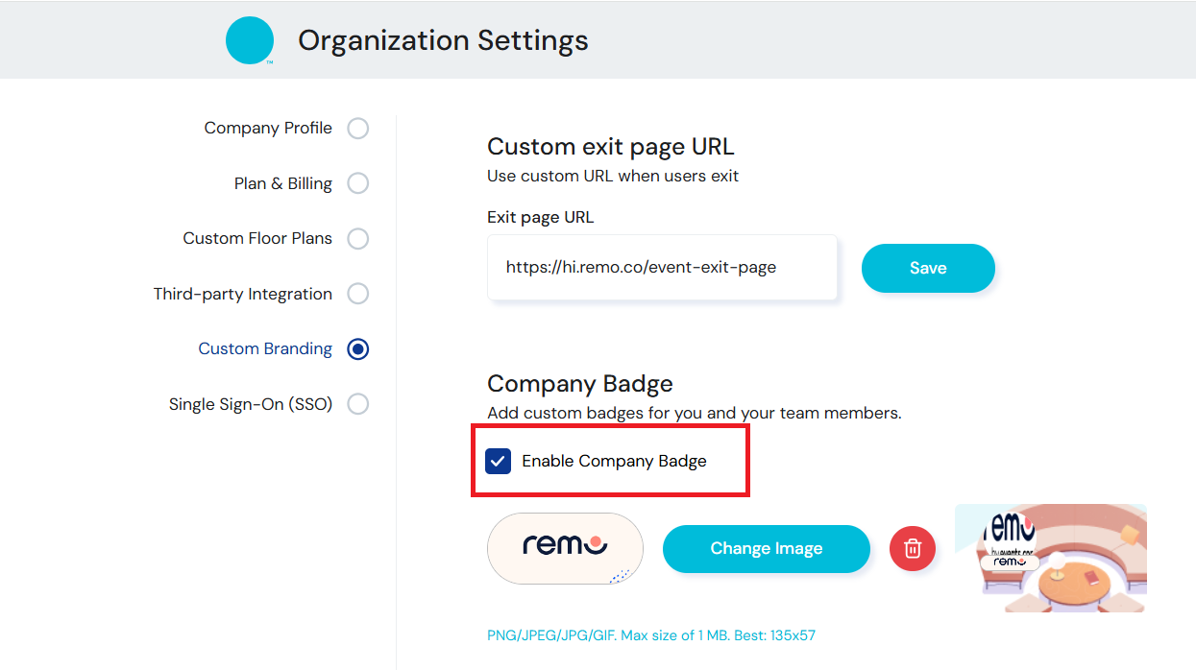This screenshot has height=670, width=1196.
Task: Select the Single Sign-On (SSO) radio button
Action: tap(357, 404)
